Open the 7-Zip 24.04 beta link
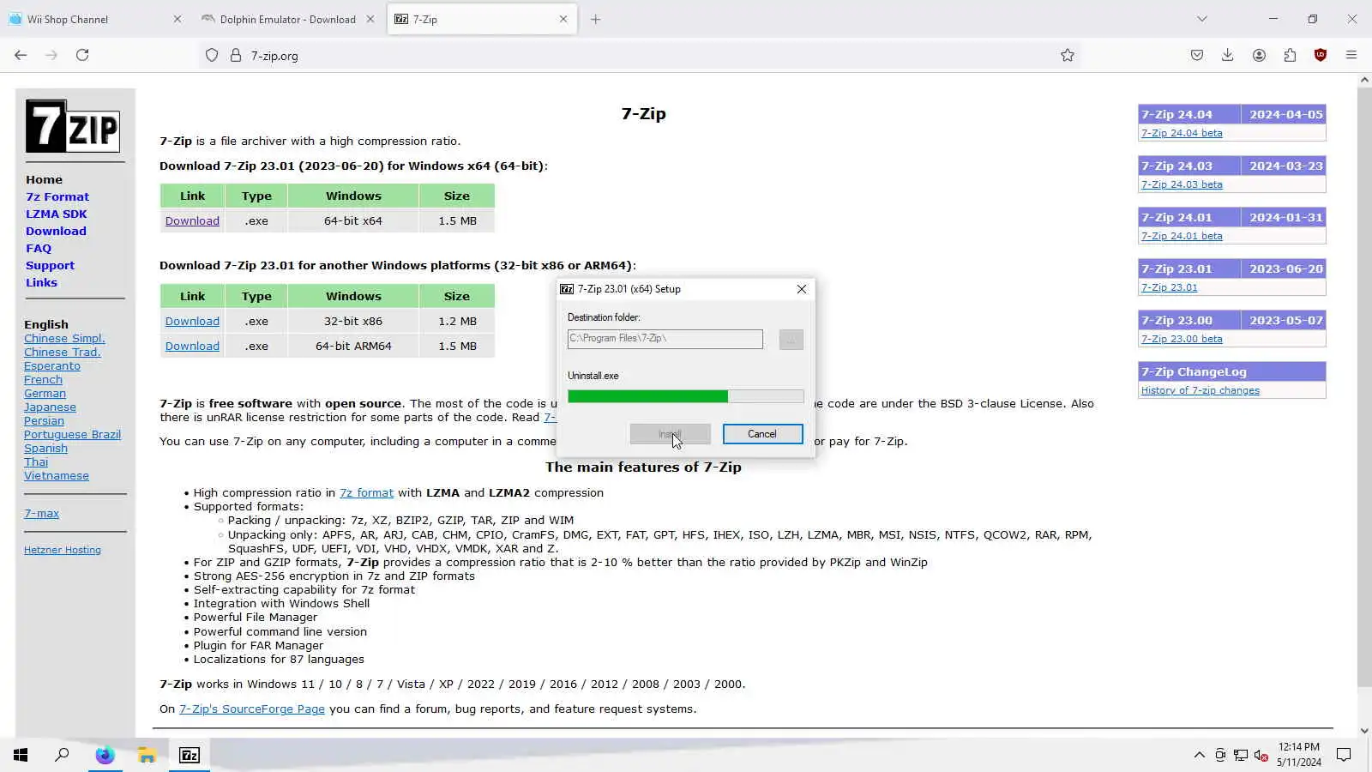The height and width of the screenshot is (772, 1372). point(1182,133)
